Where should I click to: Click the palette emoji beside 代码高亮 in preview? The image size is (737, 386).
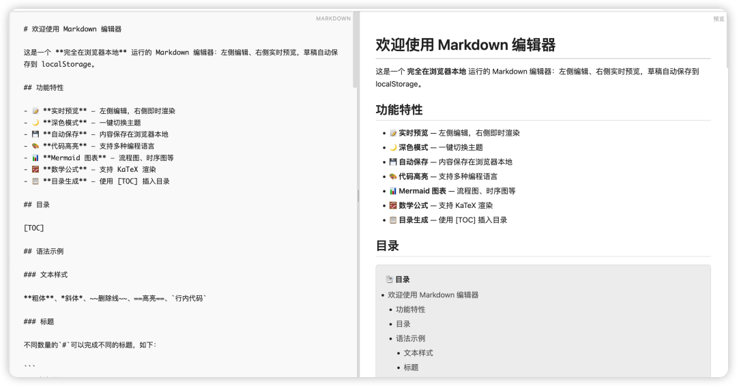(393, 177)
